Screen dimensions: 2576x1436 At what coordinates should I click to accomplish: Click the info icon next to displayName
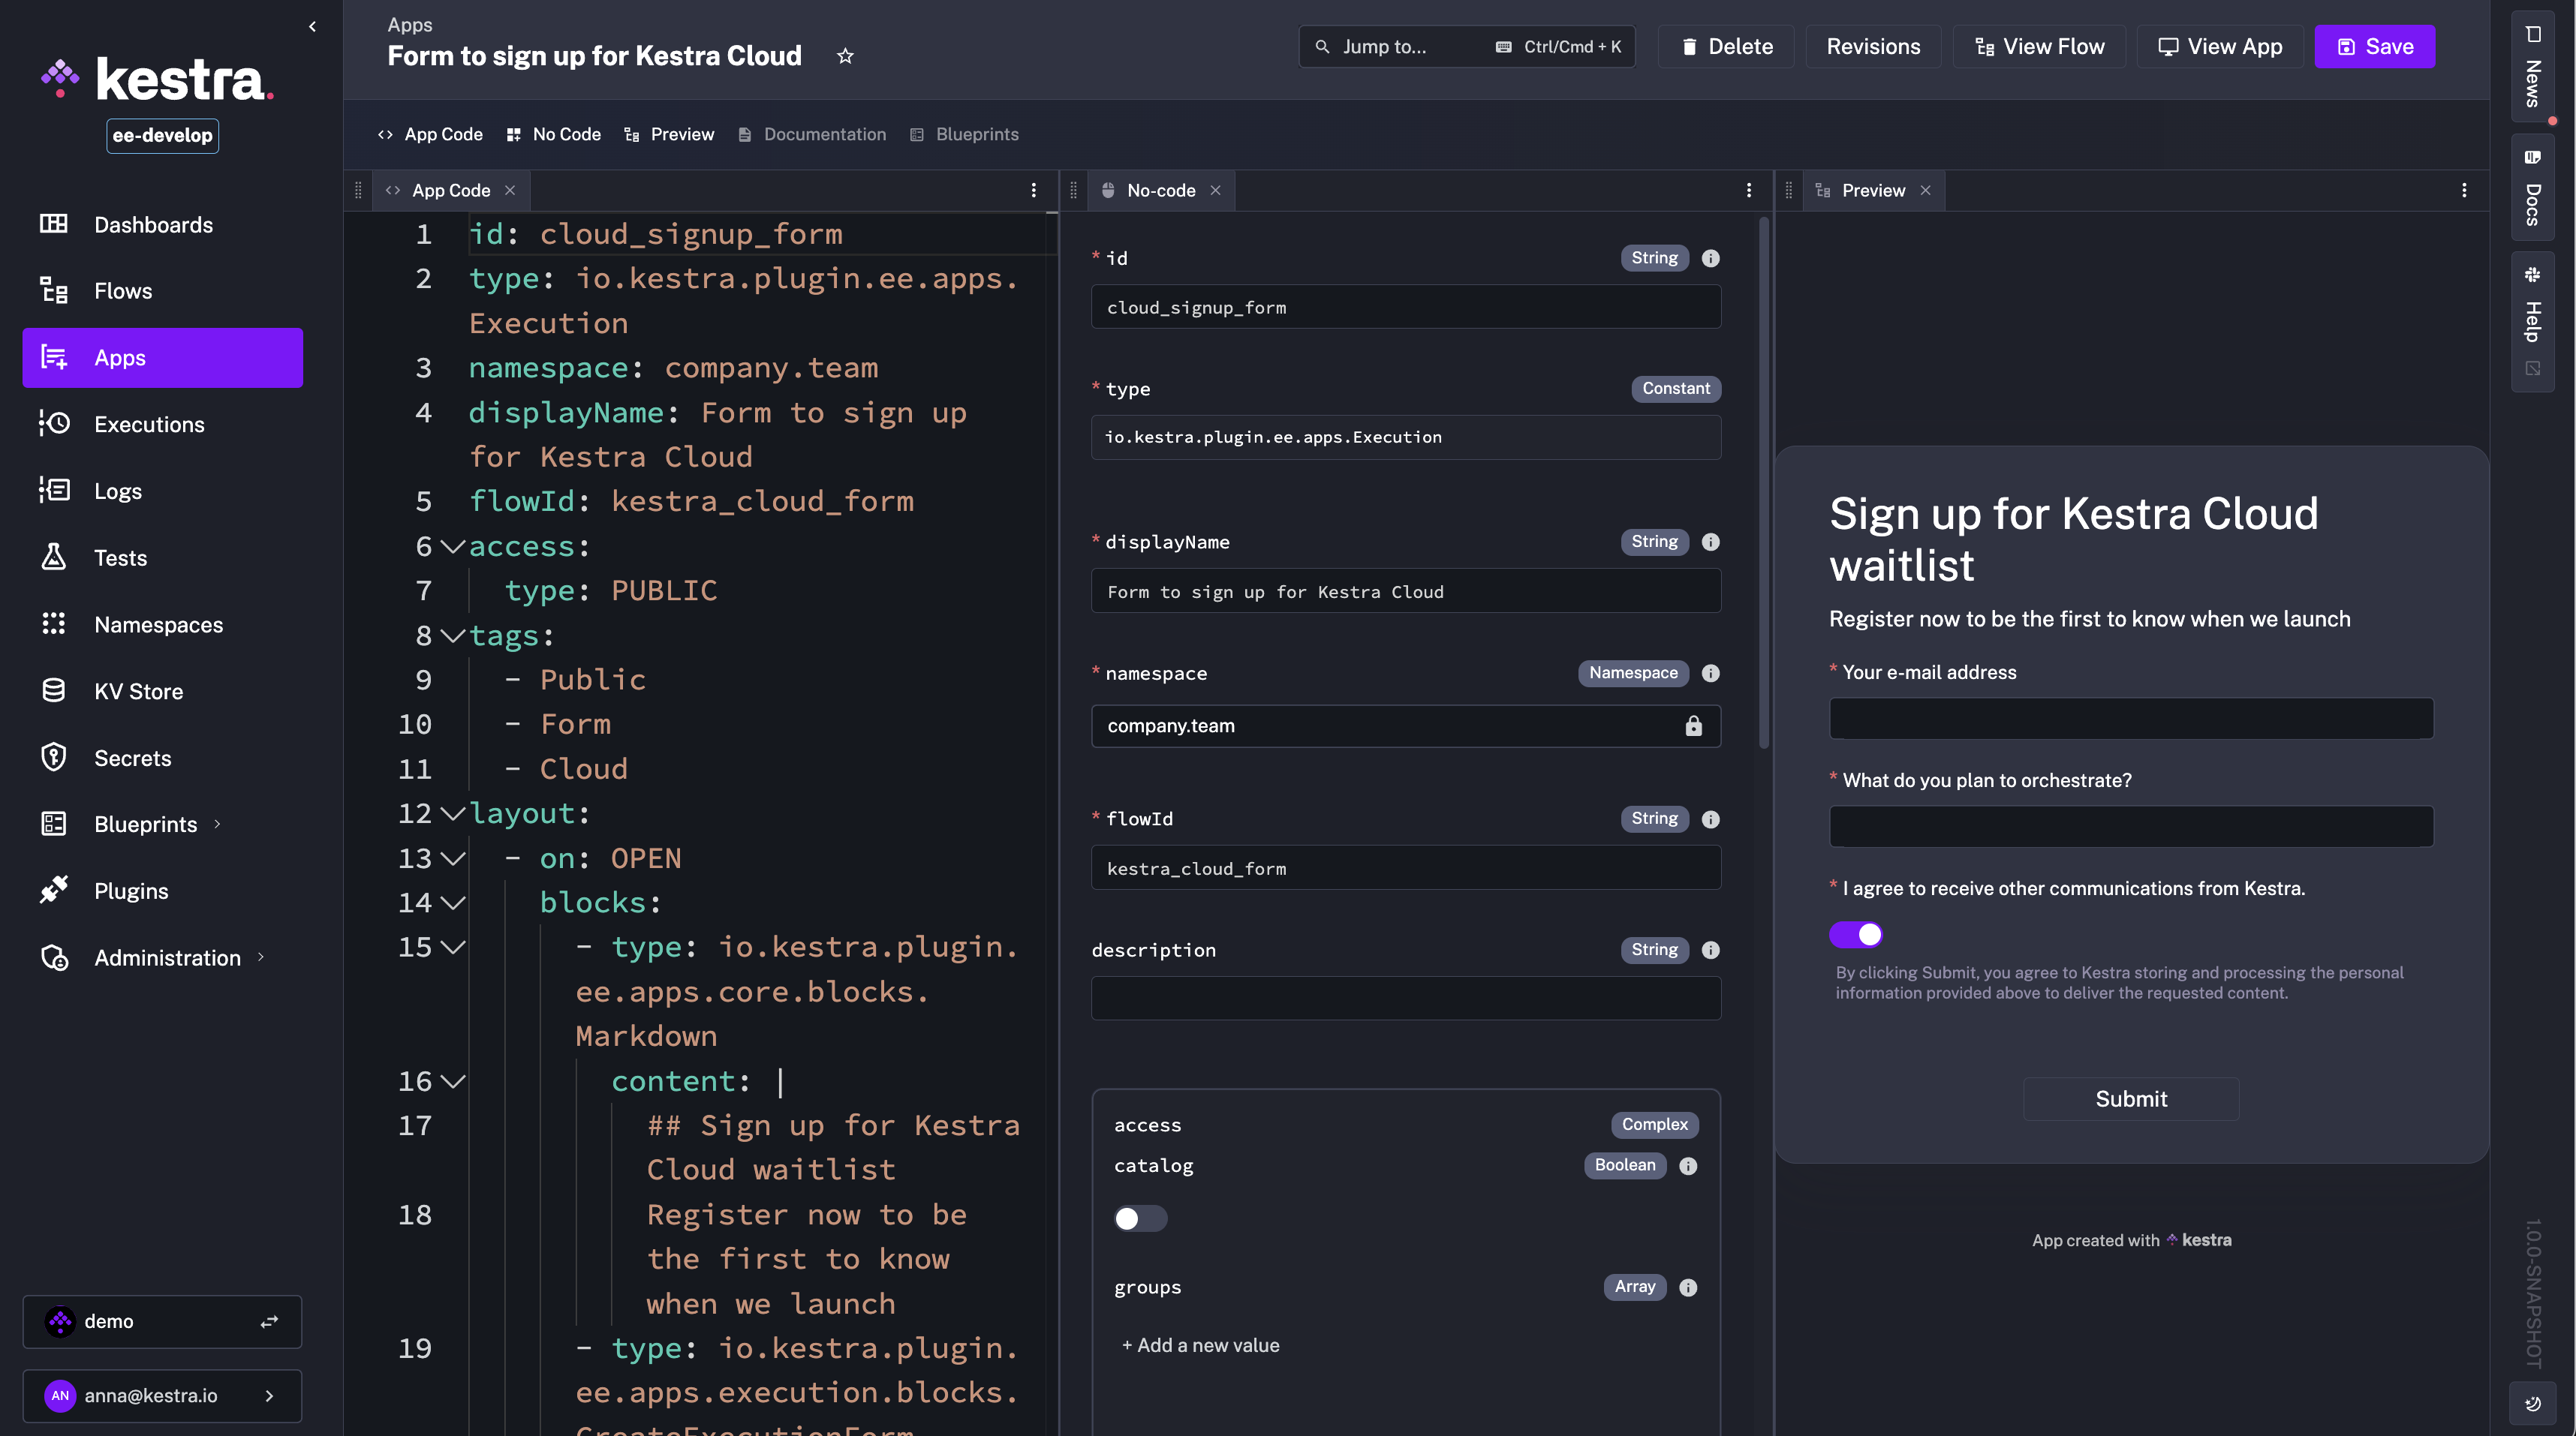[1710, 542]
